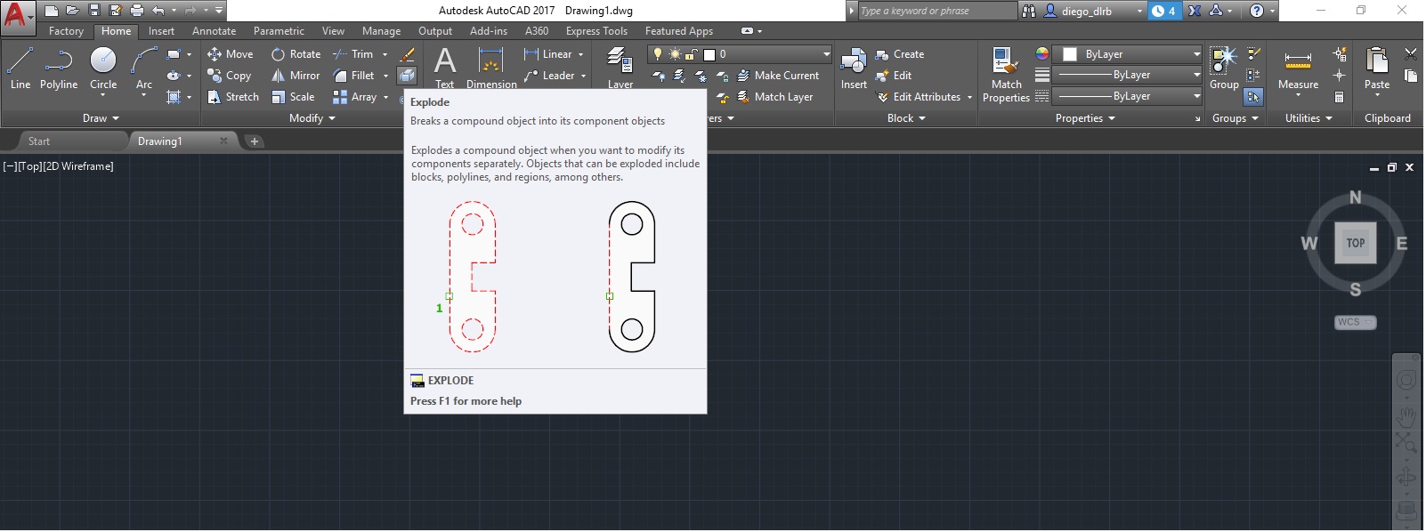Expand the Draw panel

101,118
